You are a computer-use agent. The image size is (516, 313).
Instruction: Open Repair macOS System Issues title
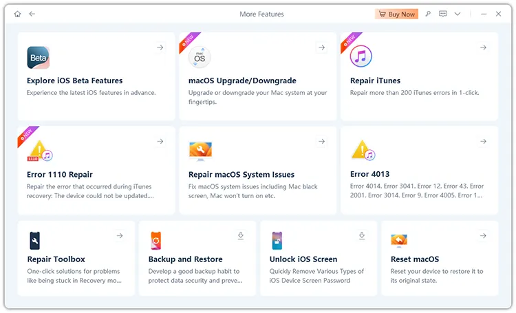coord(241,175)
